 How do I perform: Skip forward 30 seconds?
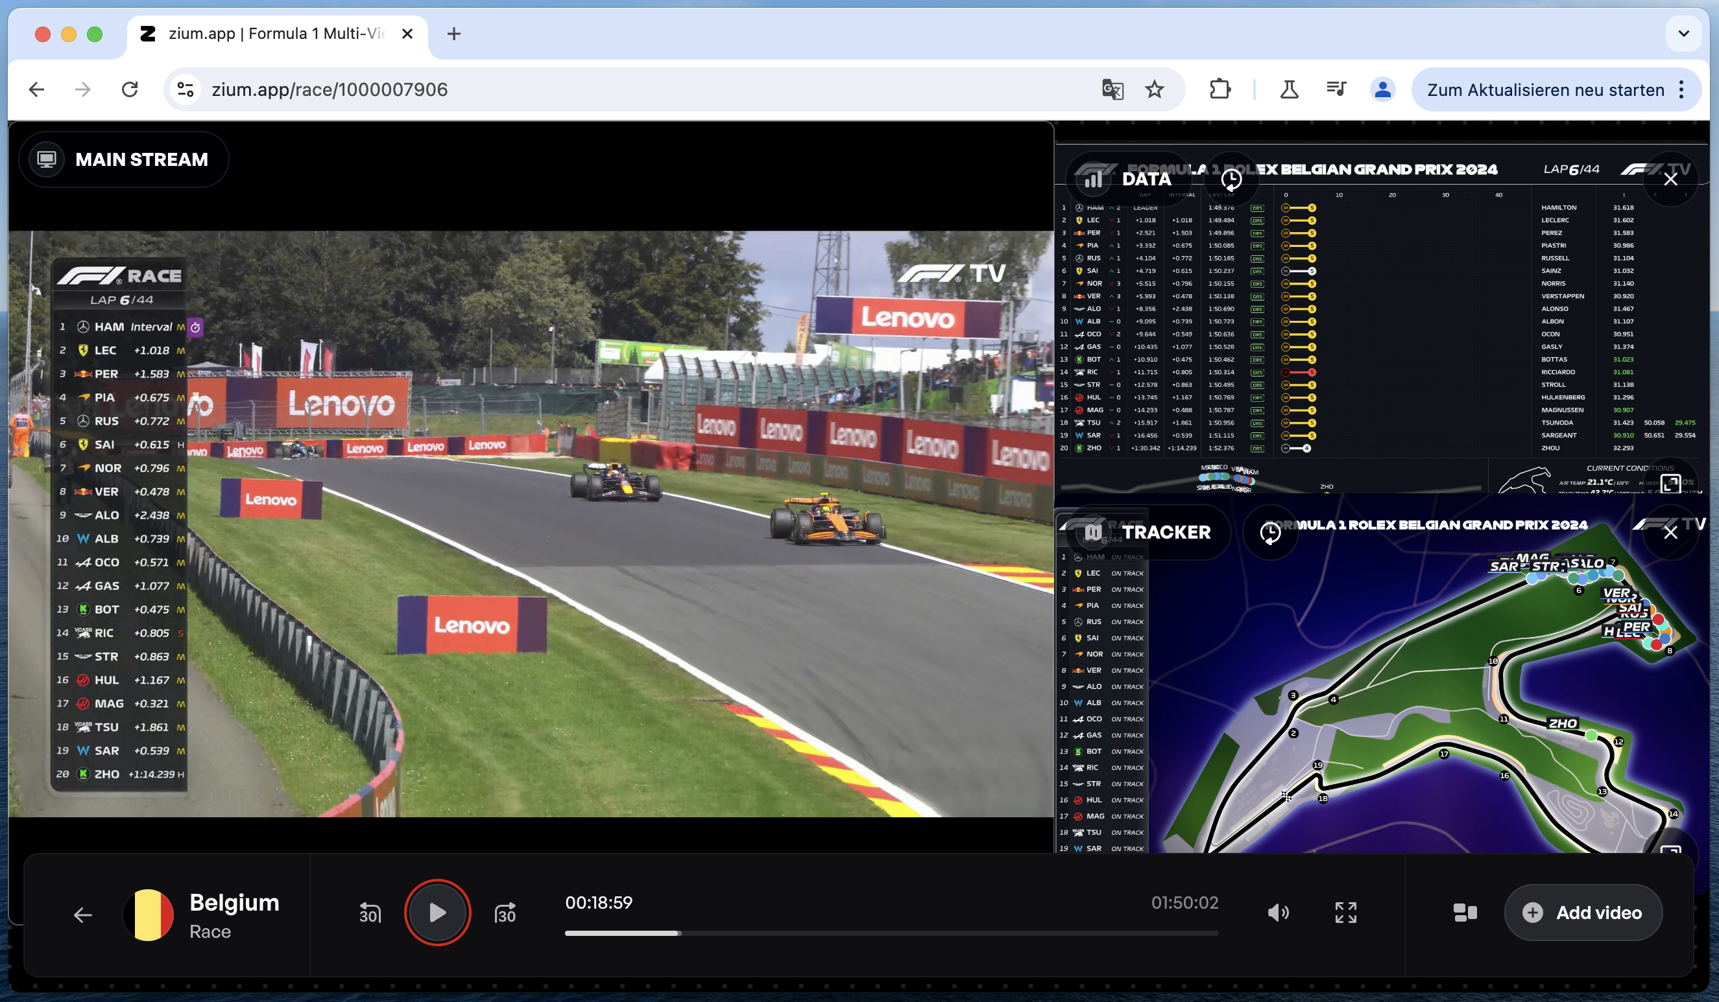pyautogui.click(x=505, y=913)
